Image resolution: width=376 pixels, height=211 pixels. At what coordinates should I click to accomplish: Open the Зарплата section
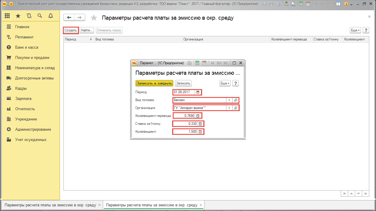point(23,98)
